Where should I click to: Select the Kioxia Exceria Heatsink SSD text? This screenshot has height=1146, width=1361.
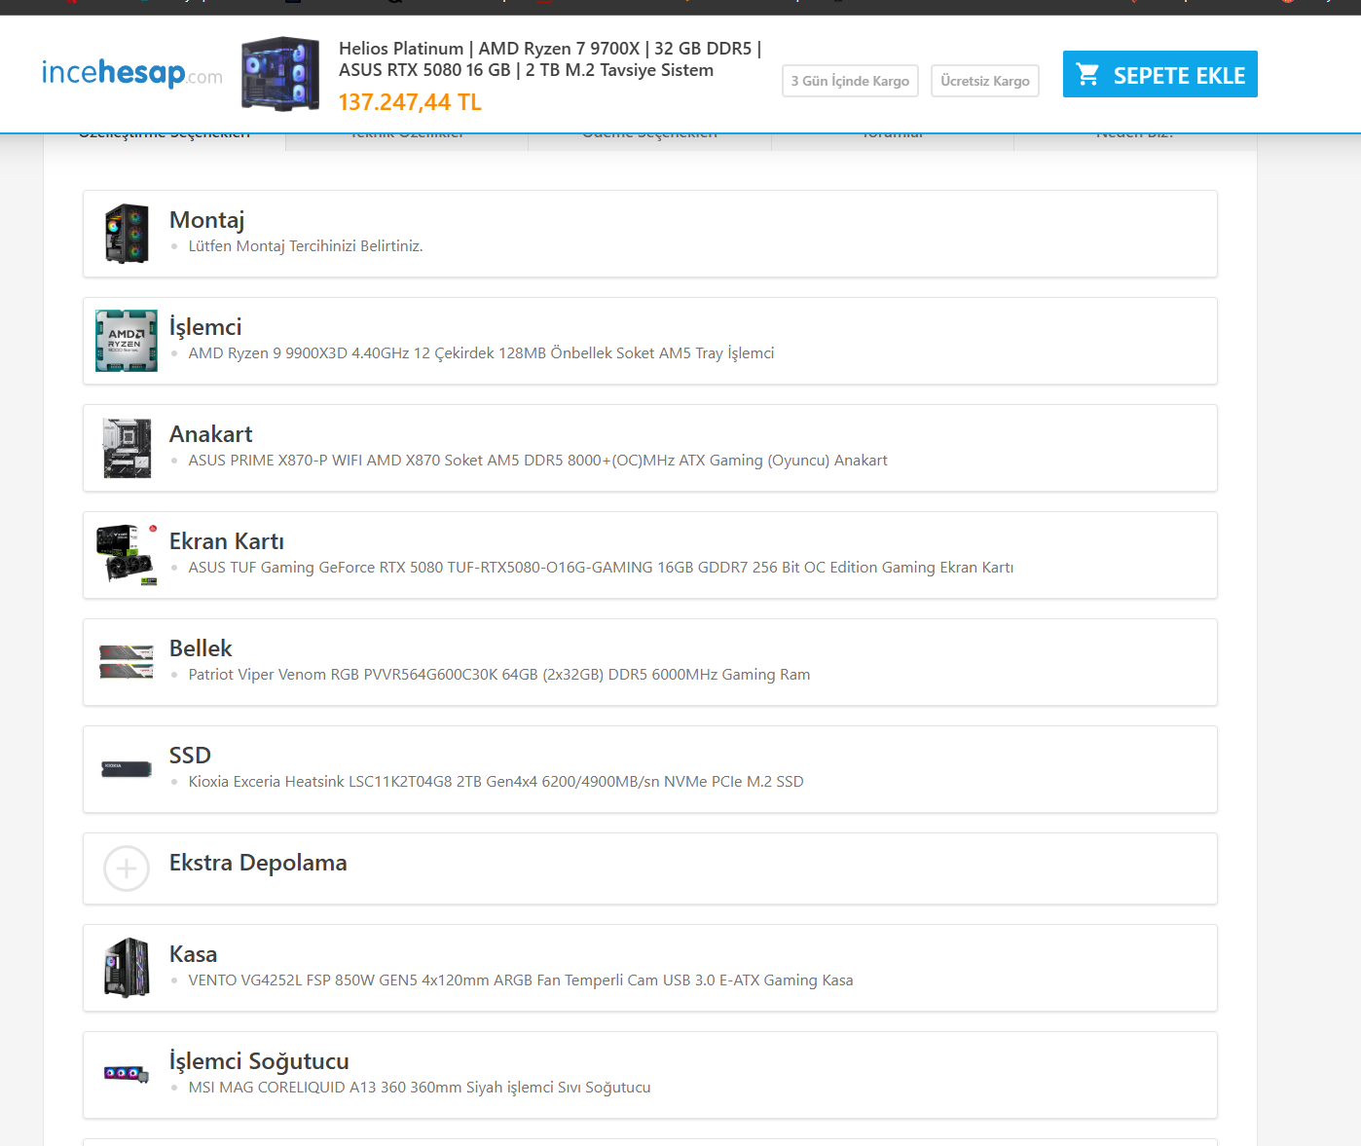[x=496, y=782]
